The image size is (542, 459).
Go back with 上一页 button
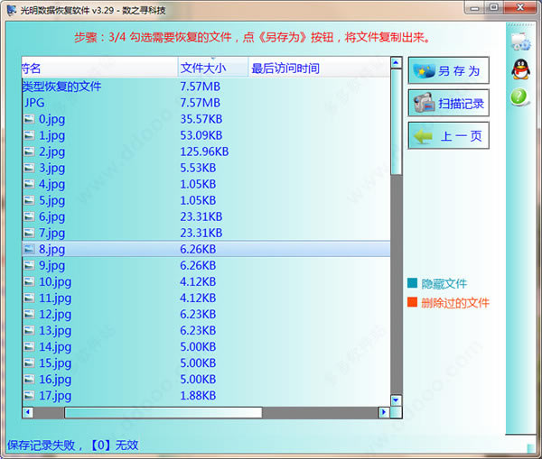click(448, 135)
